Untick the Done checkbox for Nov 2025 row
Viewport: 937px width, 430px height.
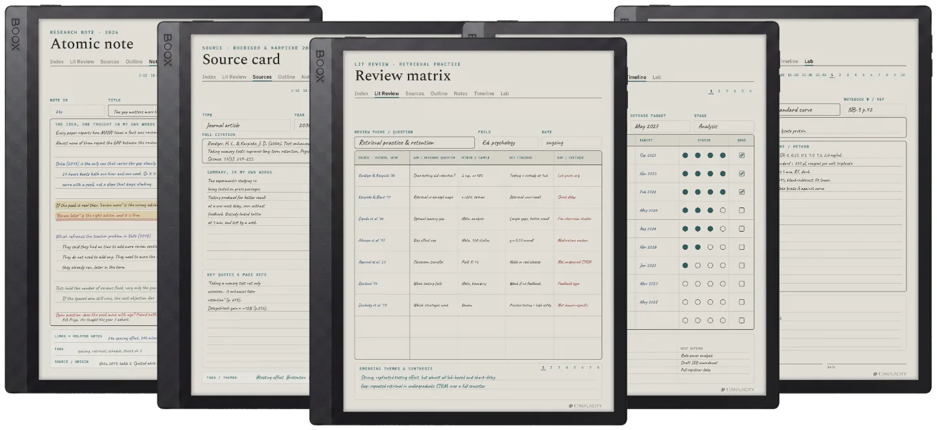click(x=742, y=174)
